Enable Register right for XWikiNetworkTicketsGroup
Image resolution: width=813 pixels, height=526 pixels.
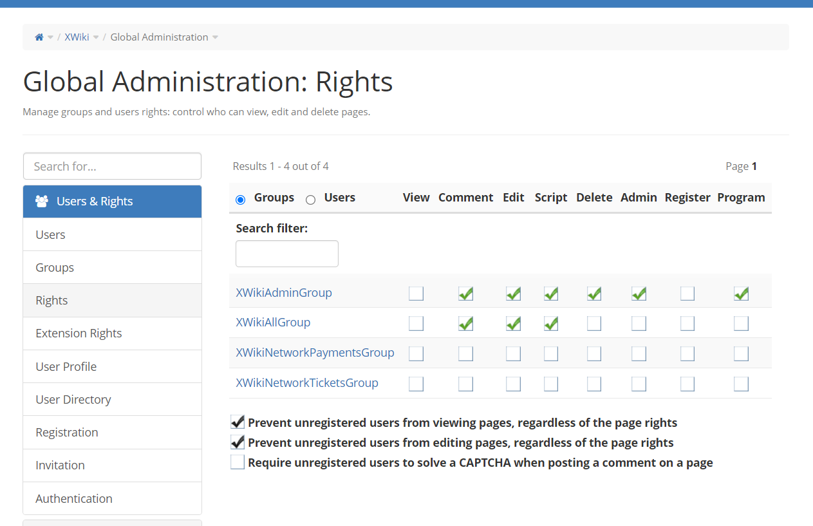687,384
